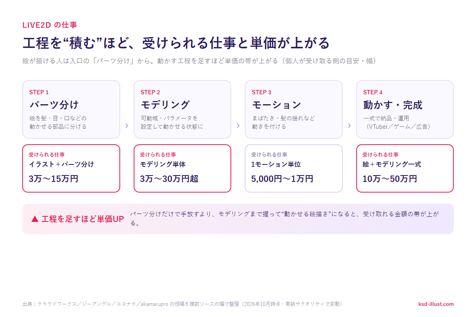Image resolution: width=476 pixels, height=317 pixels.
Task: Click the subtitle starting '絵が描ける人は入口の'
Action: (199, 61)
